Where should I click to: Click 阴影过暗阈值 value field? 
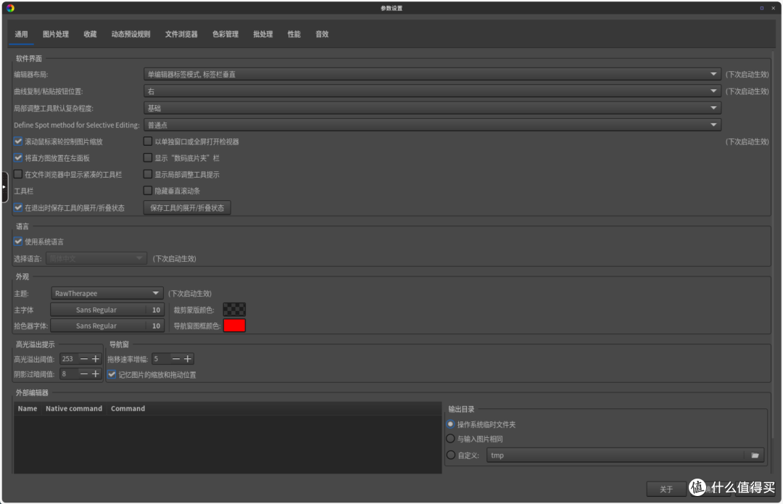pos(69,374)
